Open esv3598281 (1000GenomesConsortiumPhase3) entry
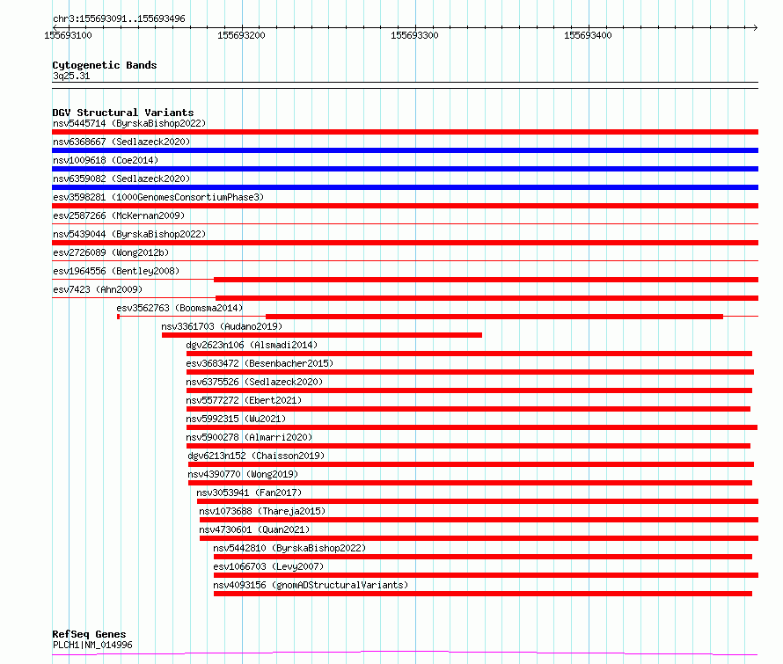This screenshot has width=783, height=664. 158,197
